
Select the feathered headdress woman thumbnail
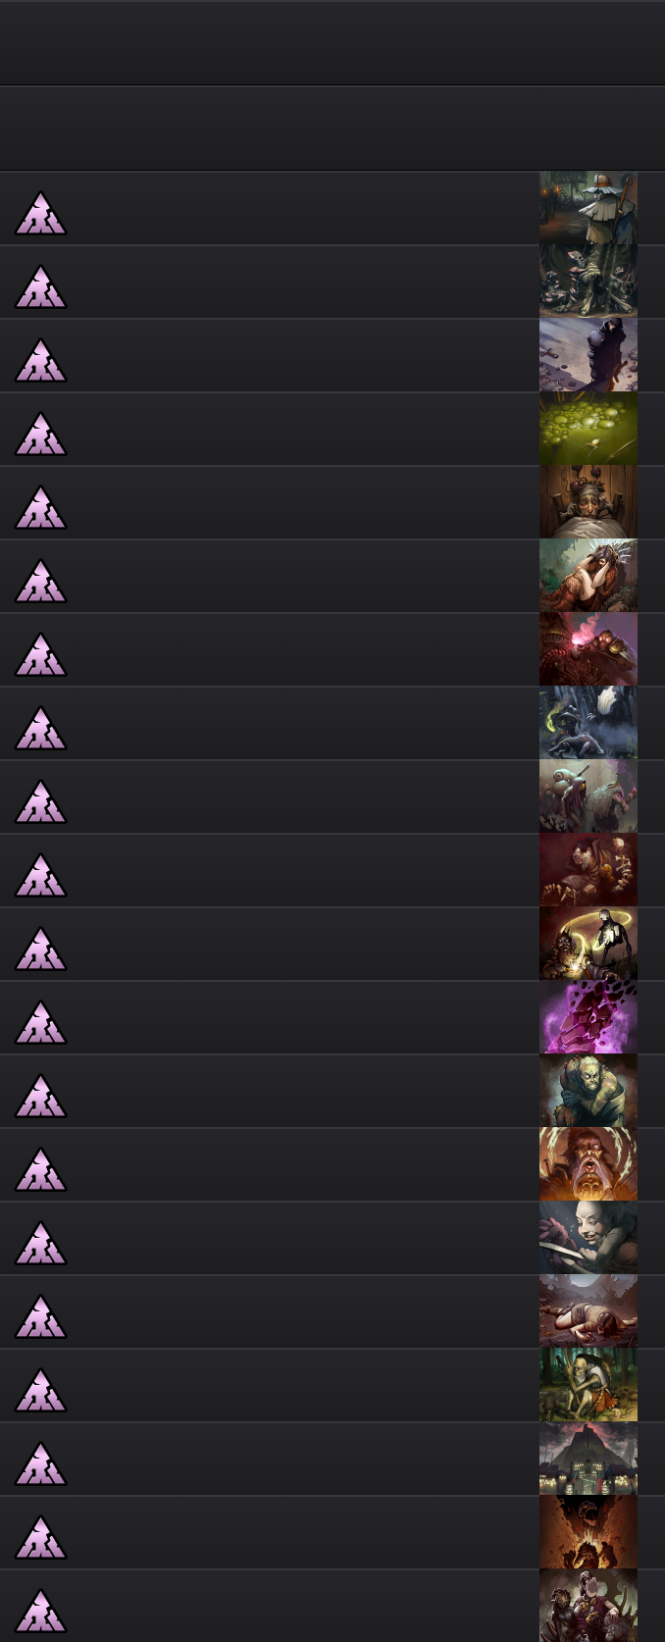[x=588, y=576]
